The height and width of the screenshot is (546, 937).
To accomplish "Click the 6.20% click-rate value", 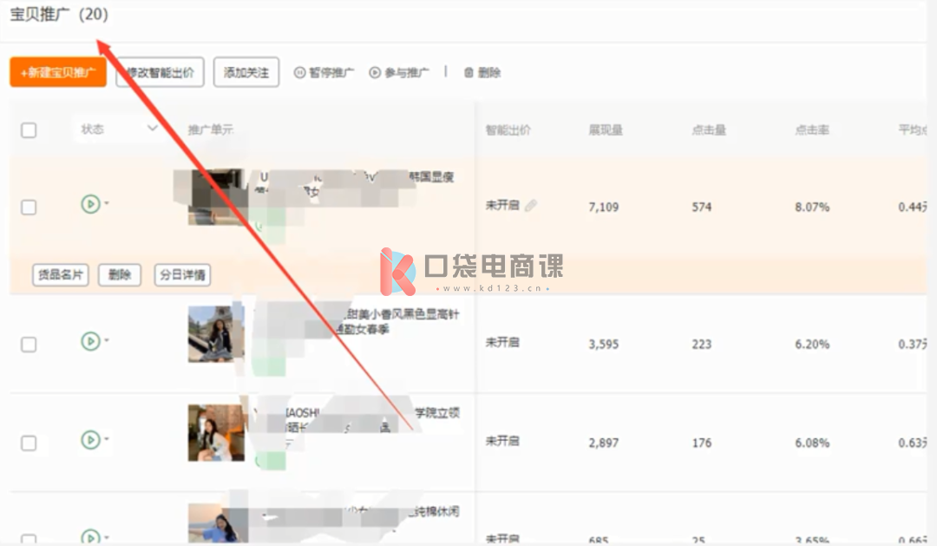I will (812, 344).
